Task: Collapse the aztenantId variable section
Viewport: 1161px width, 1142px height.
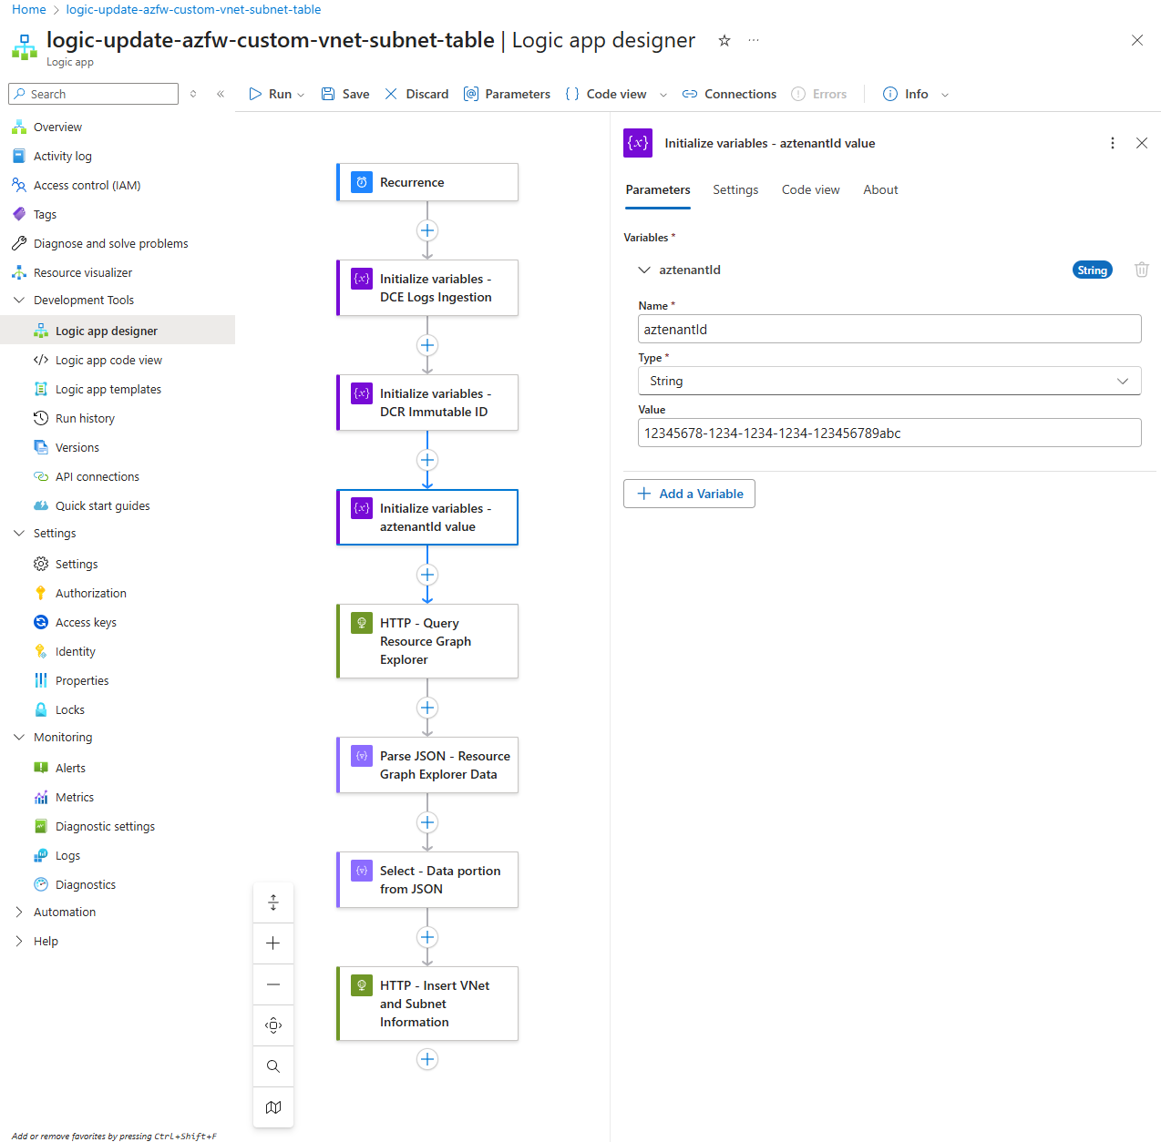Action: pos(644,270)
